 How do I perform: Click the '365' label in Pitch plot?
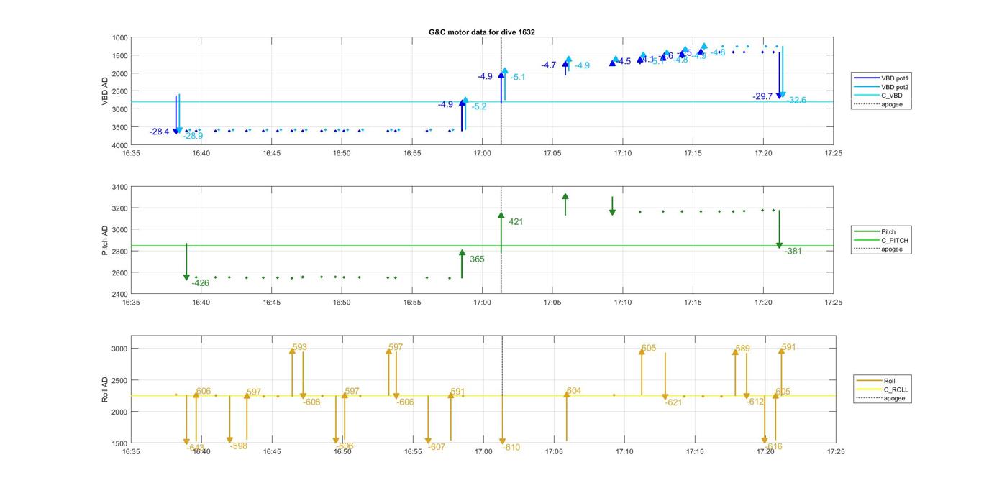pyautogui.click(x=477, y=259)
